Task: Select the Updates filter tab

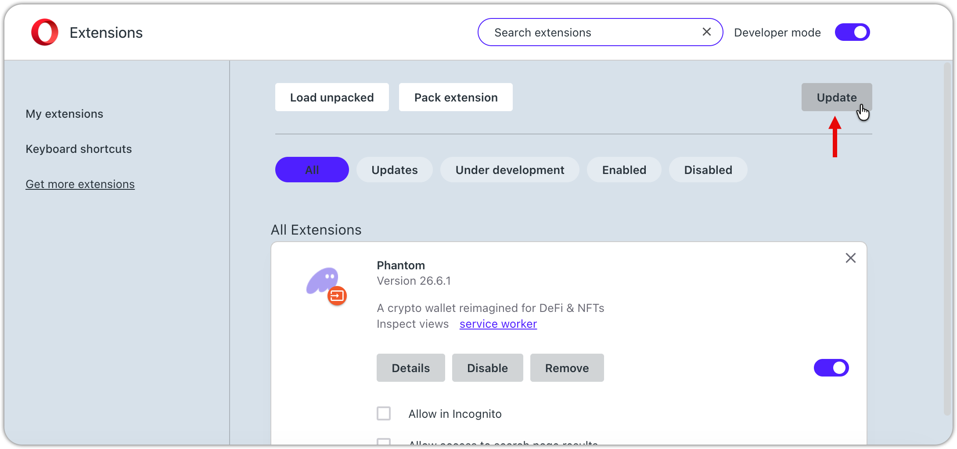Action: pyautogui.click(x=394, y=170)
